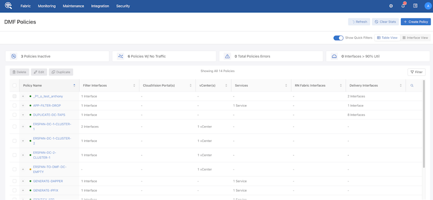This screenshot has width=433, height=200.
Task: Check the select-all policies checkbox
Action: click(x=15, y=85)
